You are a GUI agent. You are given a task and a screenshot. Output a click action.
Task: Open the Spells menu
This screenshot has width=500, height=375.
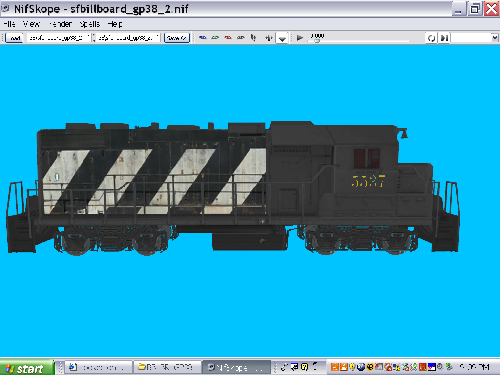pos(90,24)
